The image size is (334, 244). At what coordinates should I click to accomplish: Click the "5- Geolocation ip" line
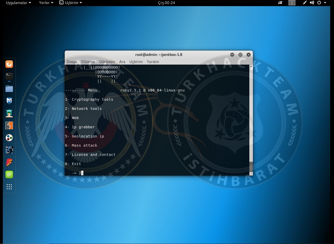(x=84, y=136)
